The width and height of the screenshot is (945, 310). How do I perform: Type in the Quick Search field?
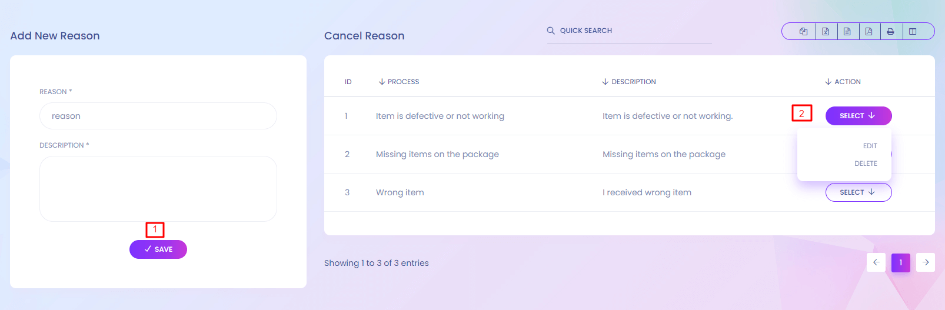(x=633, y=31)
